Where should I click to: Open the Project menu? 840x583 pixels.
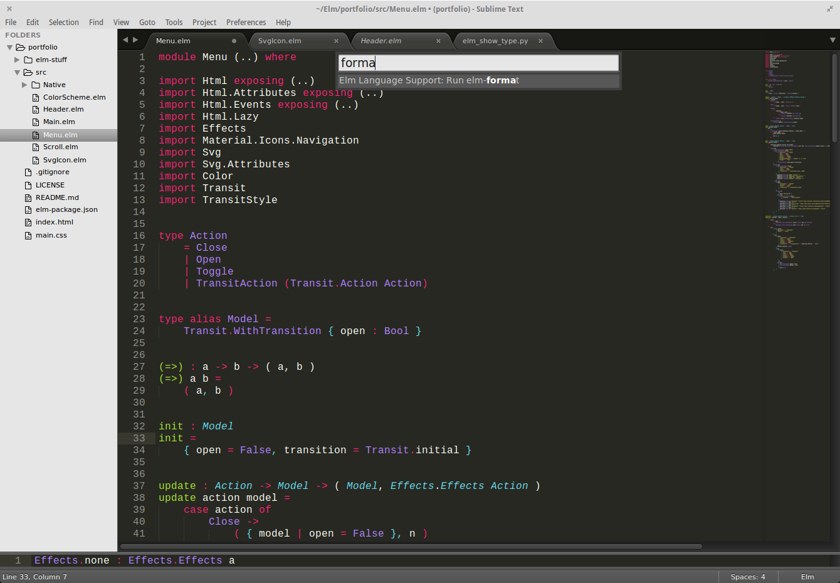[x=204, y=22]
